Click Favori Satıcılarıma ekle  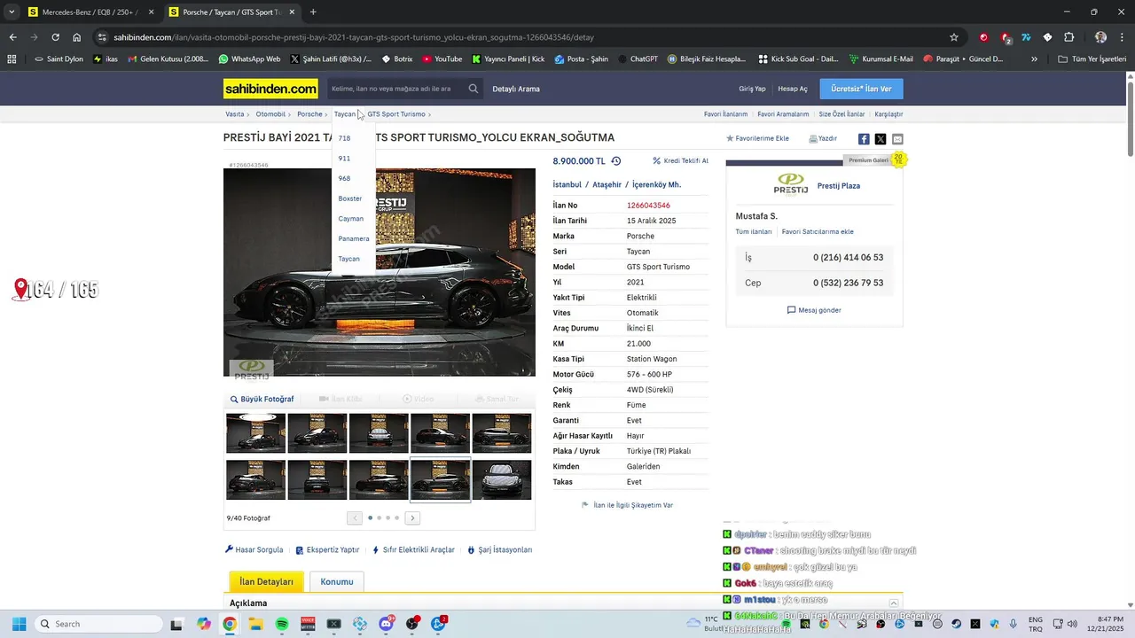click(818, 232)
